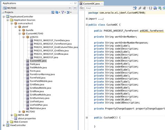Select GridRow.java file
The image size is (165, 130).
(x=37, y=91)
